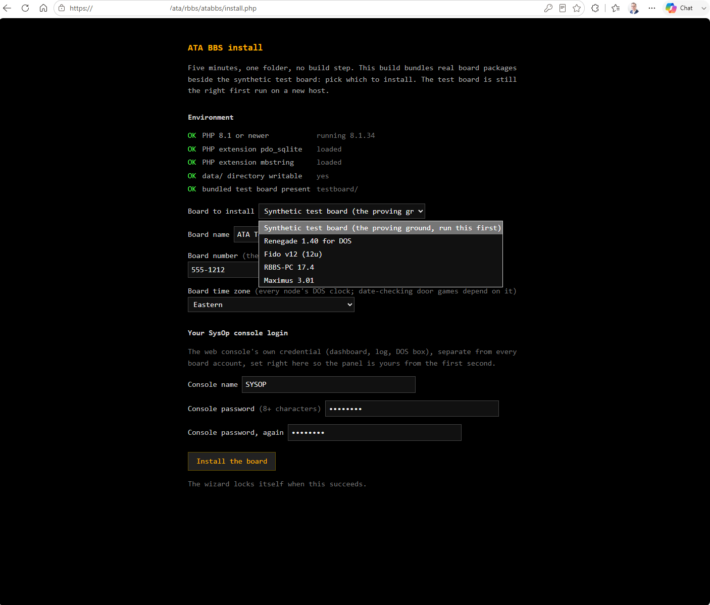Open the Board time zone Eastern dropdown
The height and width of the screenshot is (605, 710).
coord(271,305)
